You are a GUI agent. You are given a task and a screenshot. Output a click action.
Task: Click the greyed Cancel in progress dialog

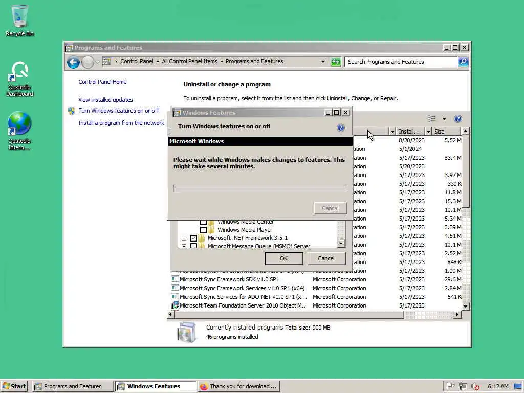pyautogui.click(x=330, y=208)
